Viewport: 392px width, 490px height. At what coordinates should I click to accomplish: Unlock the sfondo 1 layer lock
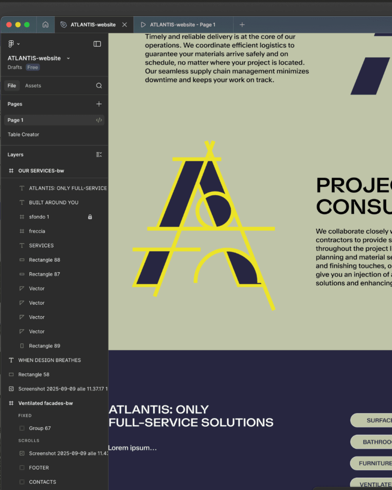pos(90,217)
